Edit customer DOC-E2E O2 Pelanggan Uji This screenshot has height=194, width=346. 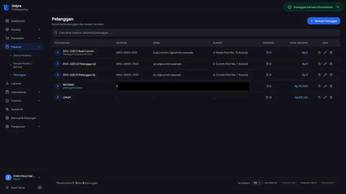coord(325,64)
